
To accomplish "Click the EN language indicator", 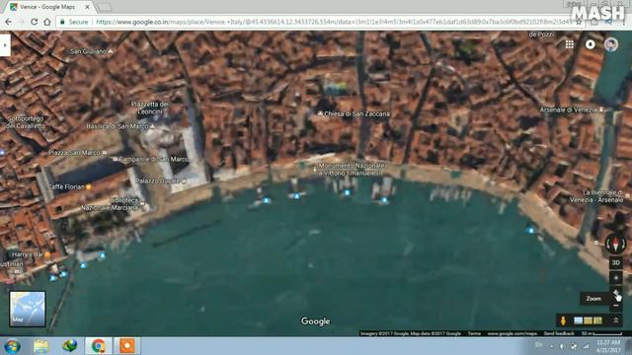I will coord(538,345).
